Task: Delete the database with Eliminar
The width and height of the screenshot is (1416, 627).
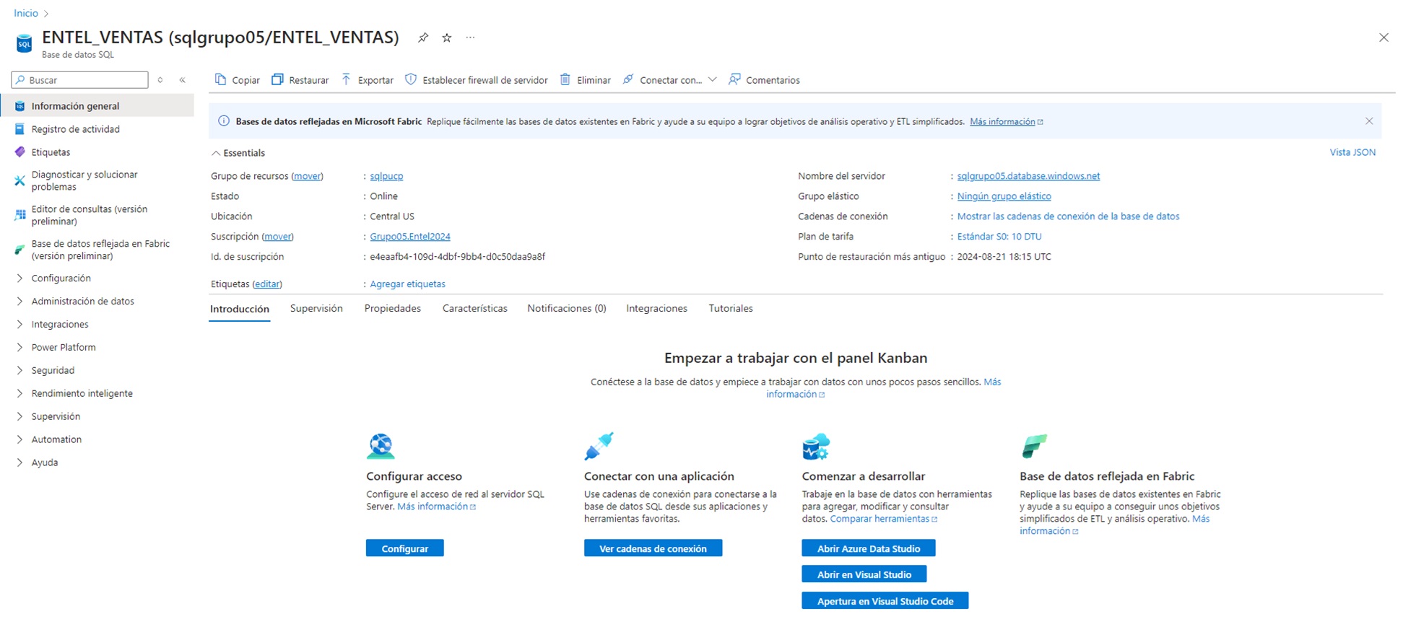Action: [586, 80]
